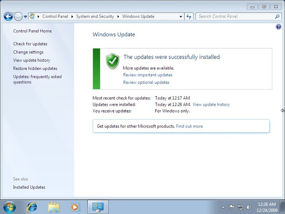
Task: Open View update history in sidebar
Action: [32, 60]
